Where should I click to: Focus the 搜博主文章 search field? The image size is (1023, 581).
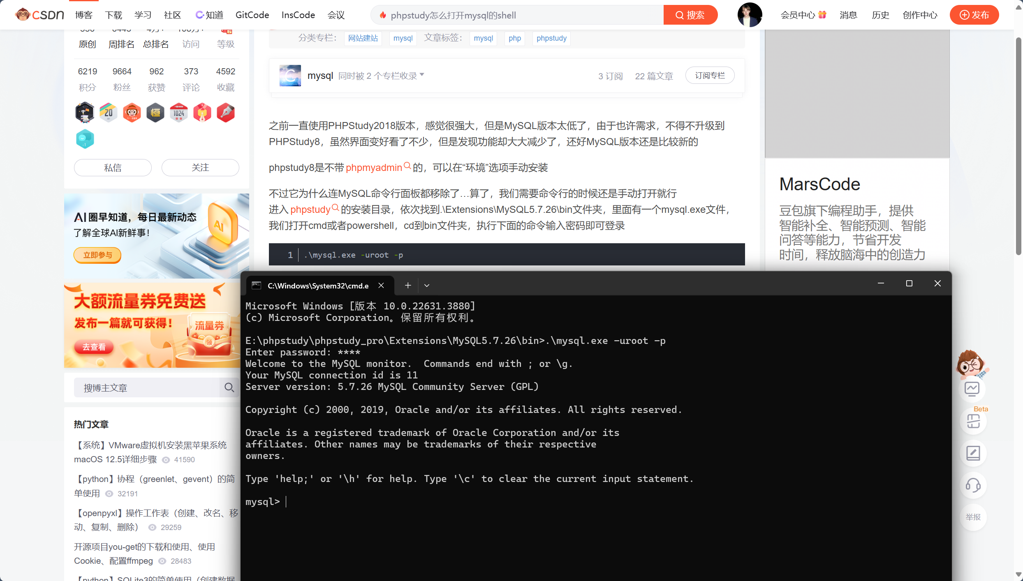147,387
